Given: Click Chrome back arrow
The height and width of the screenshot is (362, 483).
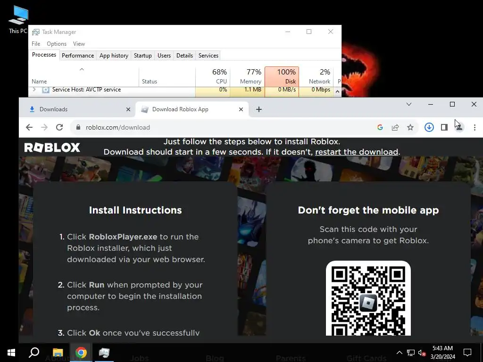Looking at the screenshot, I should tap(29, 127).
